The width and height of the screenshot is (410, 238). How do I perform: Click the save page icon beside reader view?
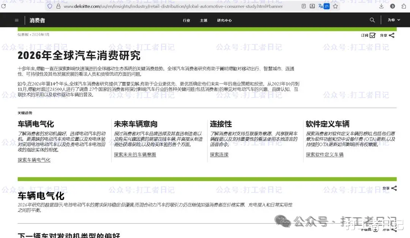click(312, 6)
